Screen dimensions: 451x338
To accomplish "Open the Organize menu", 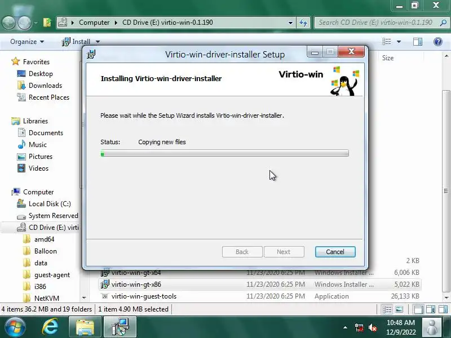I will point(26,42).
